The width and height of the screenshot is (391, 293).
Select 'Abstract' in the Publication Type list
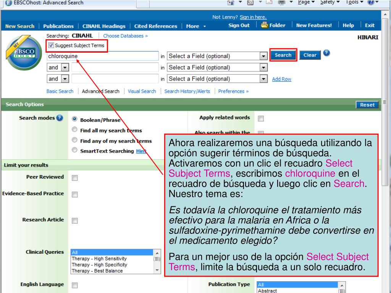pyautogui.click(x=297, y=290)
